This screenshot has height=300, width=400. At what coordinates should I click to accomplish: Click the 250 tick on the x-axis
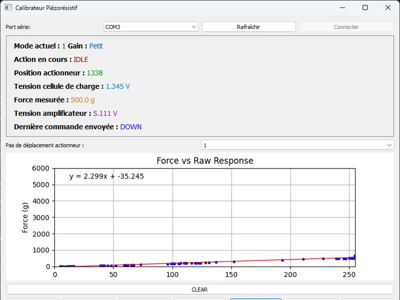349,274
